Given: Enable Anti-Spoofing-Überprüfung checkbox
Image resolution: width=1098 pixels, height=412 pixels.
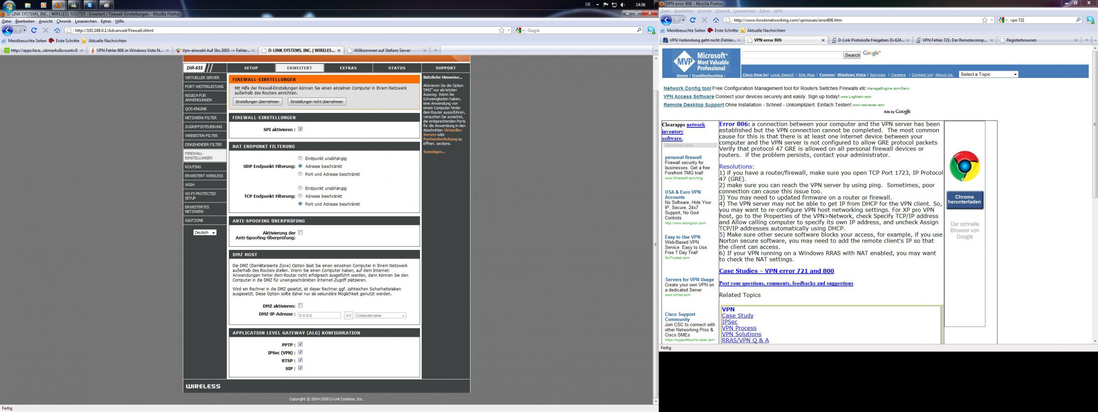Looking at the screenshot, I should point(301,233).
